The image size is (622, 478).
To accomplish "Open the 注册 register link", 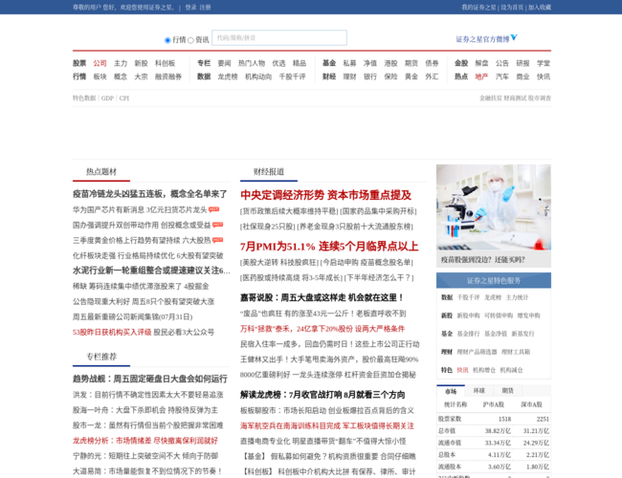I will (205, 7).
